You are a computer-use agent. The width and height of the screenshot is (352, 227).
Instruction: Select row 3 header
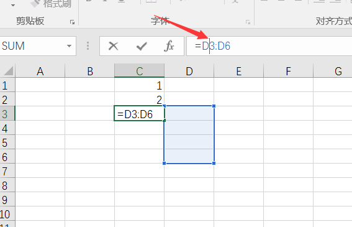[x=7, y=114]
